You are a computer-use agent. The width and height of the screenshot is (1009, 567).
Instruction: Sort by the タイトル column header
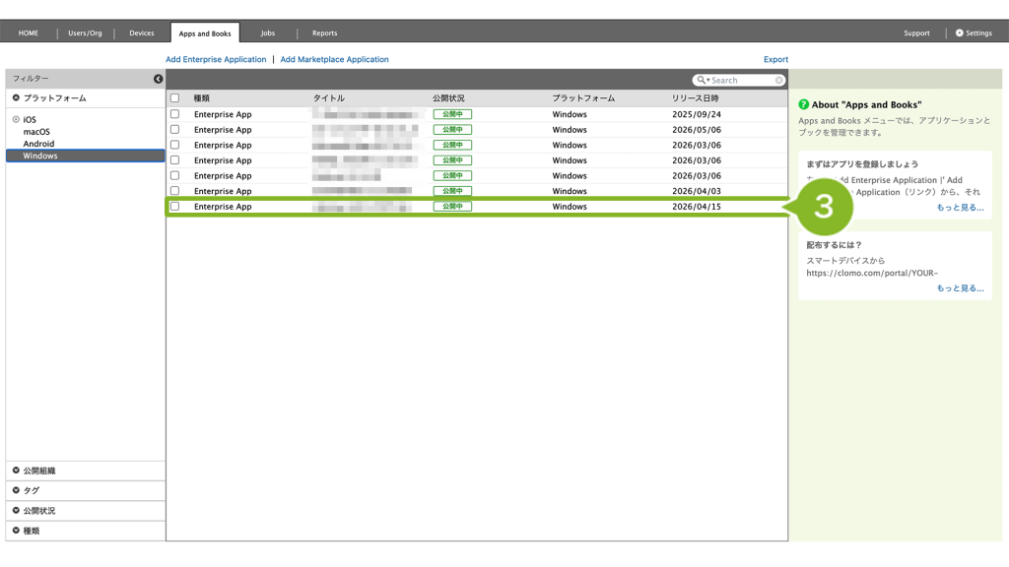[x=329, y=98]
